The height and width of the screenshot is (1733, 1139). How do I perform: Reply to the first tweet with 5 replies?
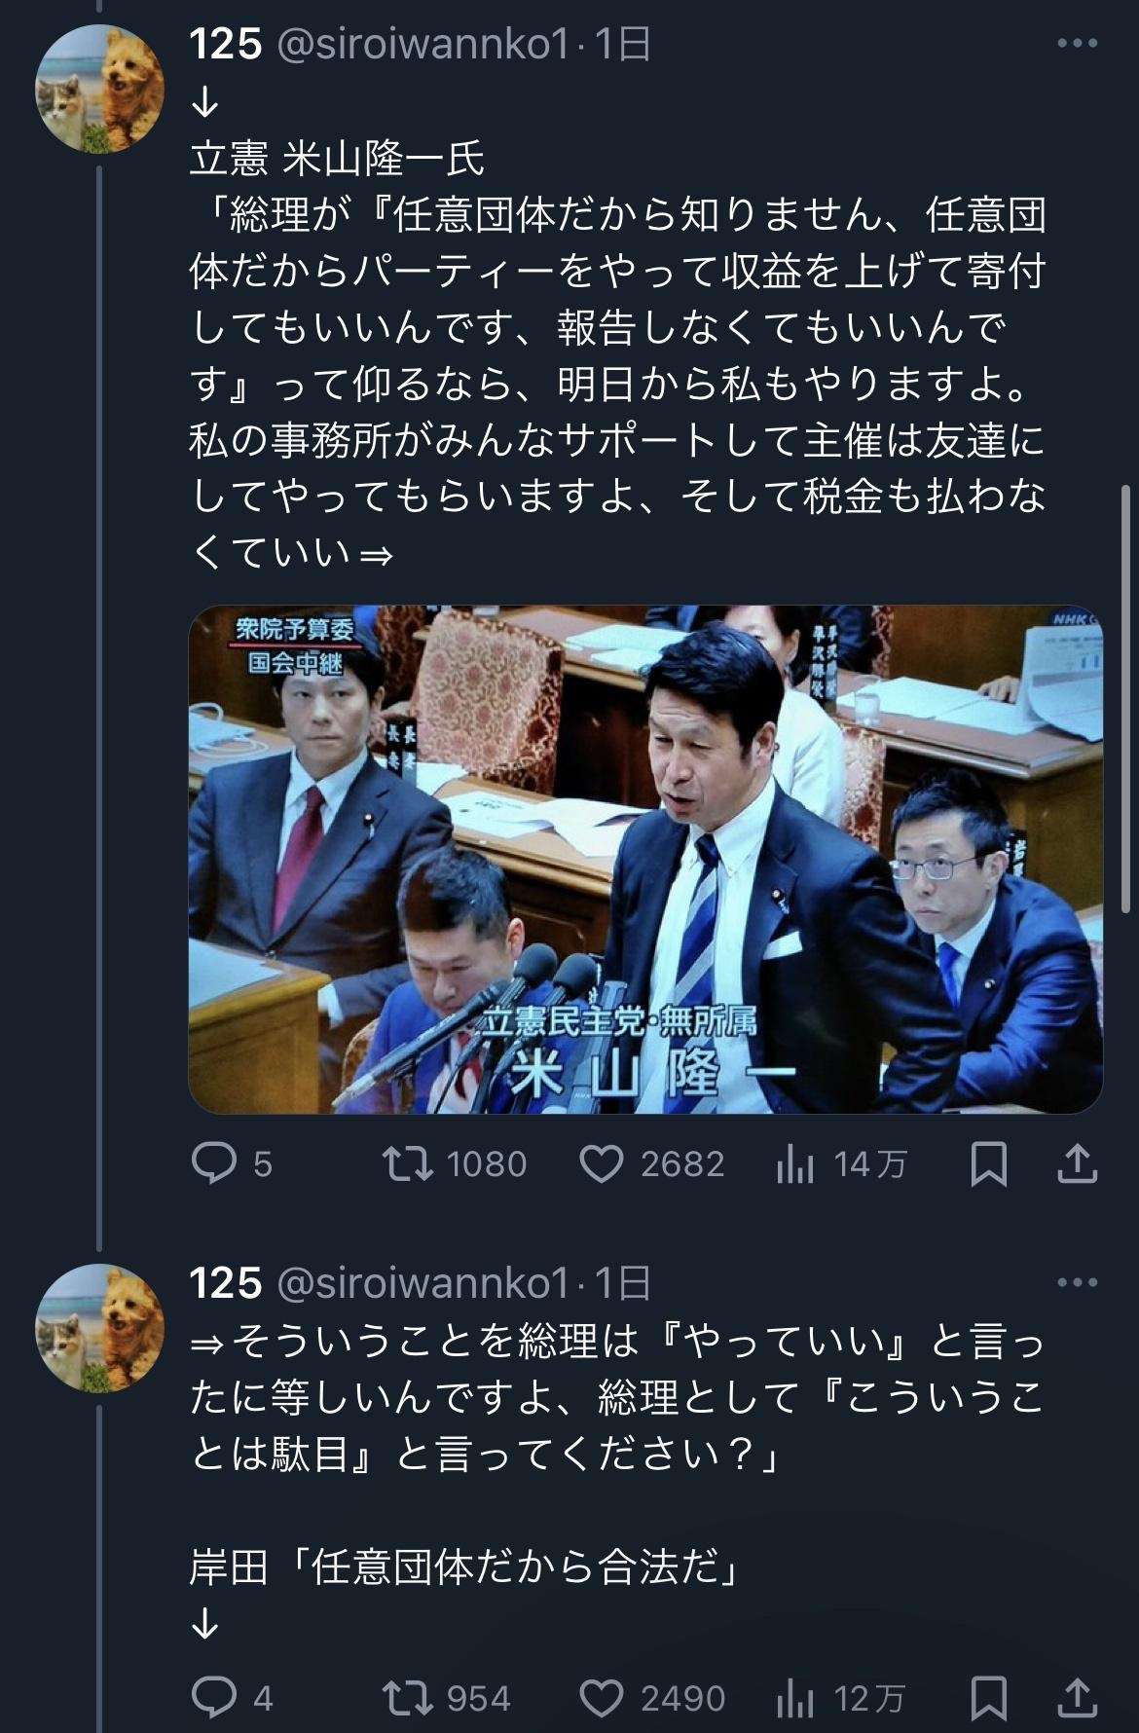[232, 1163]
